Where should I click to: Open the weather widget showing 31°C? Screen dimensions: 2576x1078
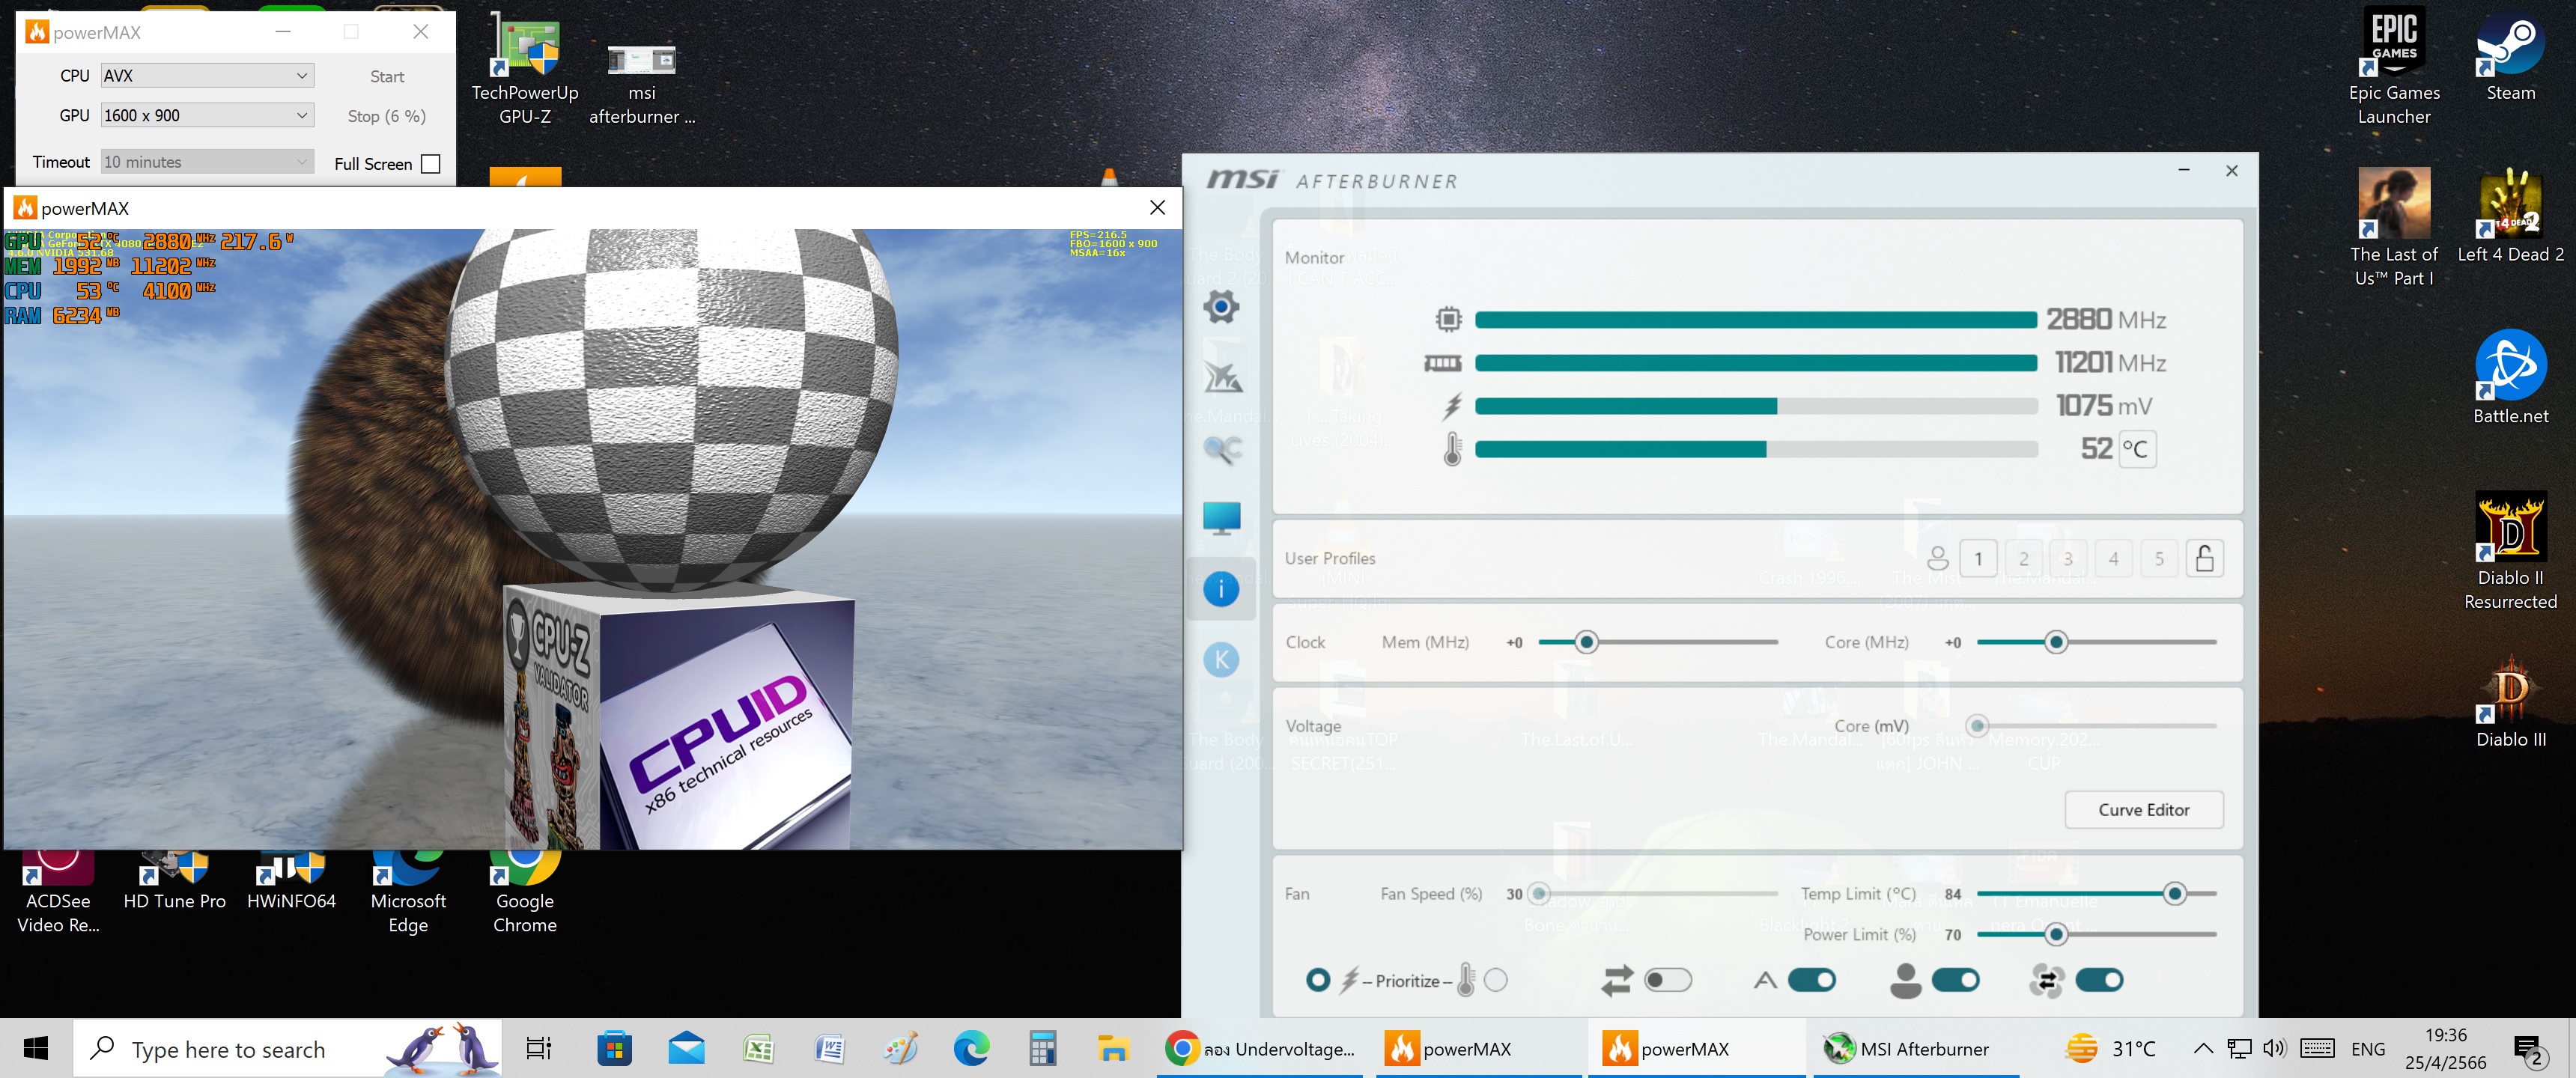click(2110, 1048)
